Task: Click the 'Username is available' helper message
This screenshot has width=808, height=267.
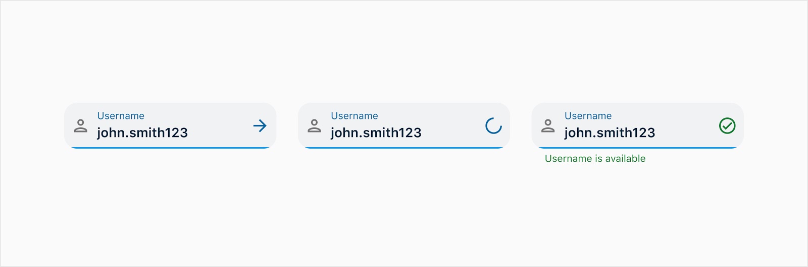Action: pyautogui.click(x=595, y=159)
